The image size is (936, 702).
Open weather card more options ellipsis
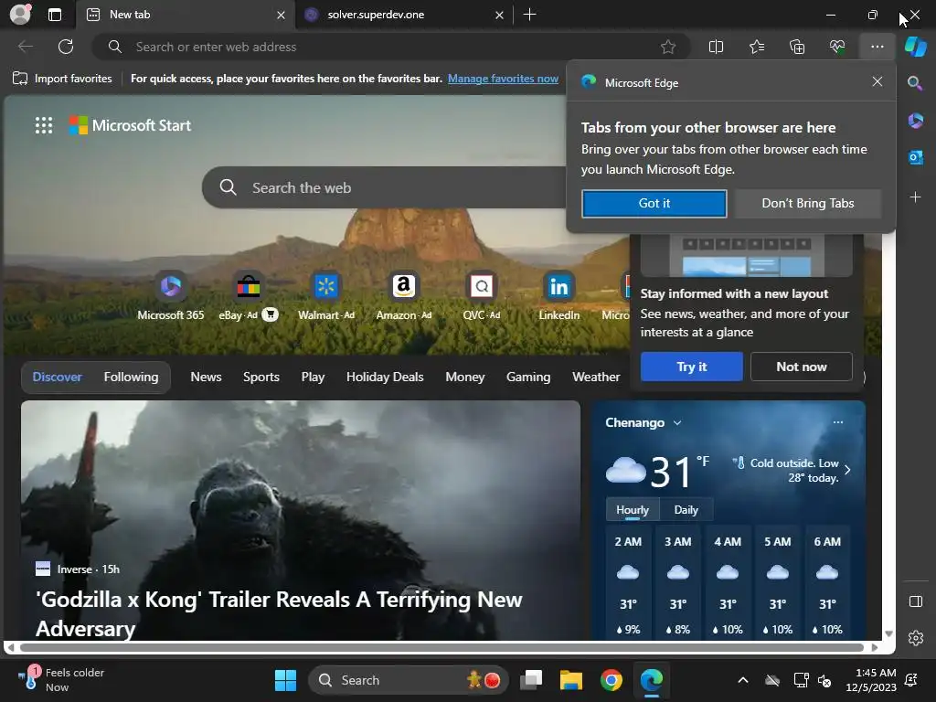click(x=838, y=422)
